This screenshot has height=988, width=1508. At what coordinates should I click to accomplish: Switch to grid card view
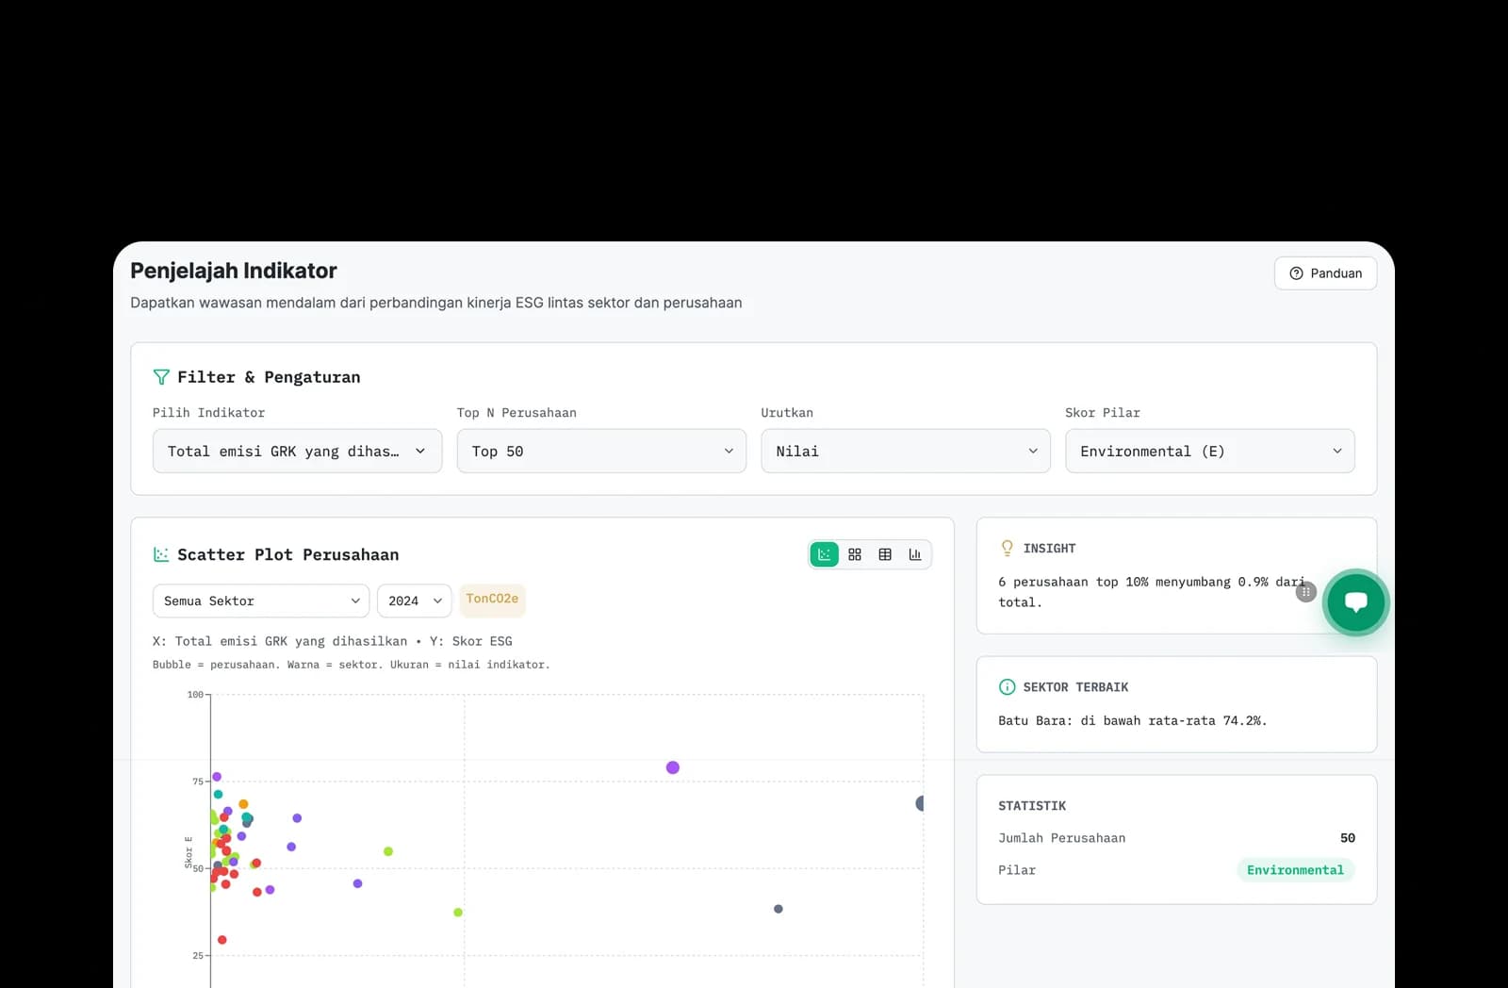855,554
